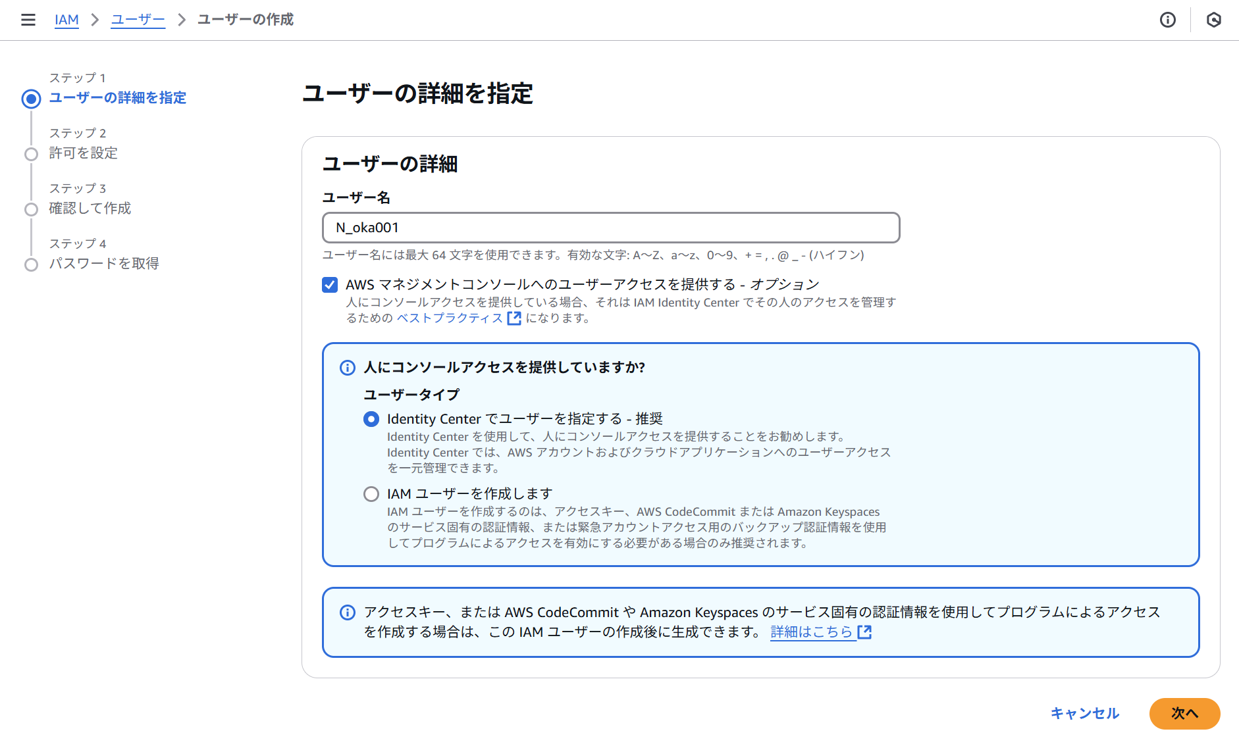
Task: Select step 3 確認して作成 in wizard
Action: coord(90,209)
